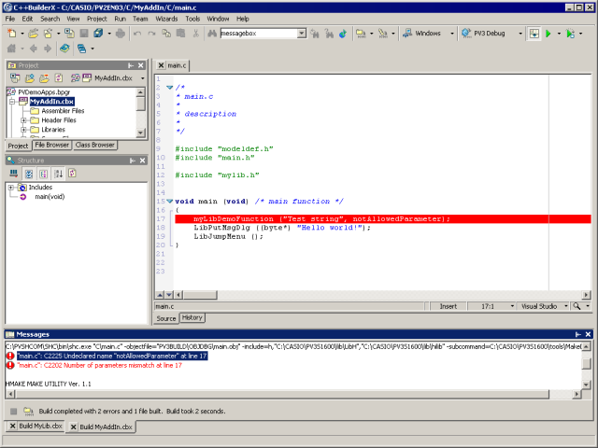Click the parameters mismatch error message
Screen dimensions: 598x448
click(100, 365)
